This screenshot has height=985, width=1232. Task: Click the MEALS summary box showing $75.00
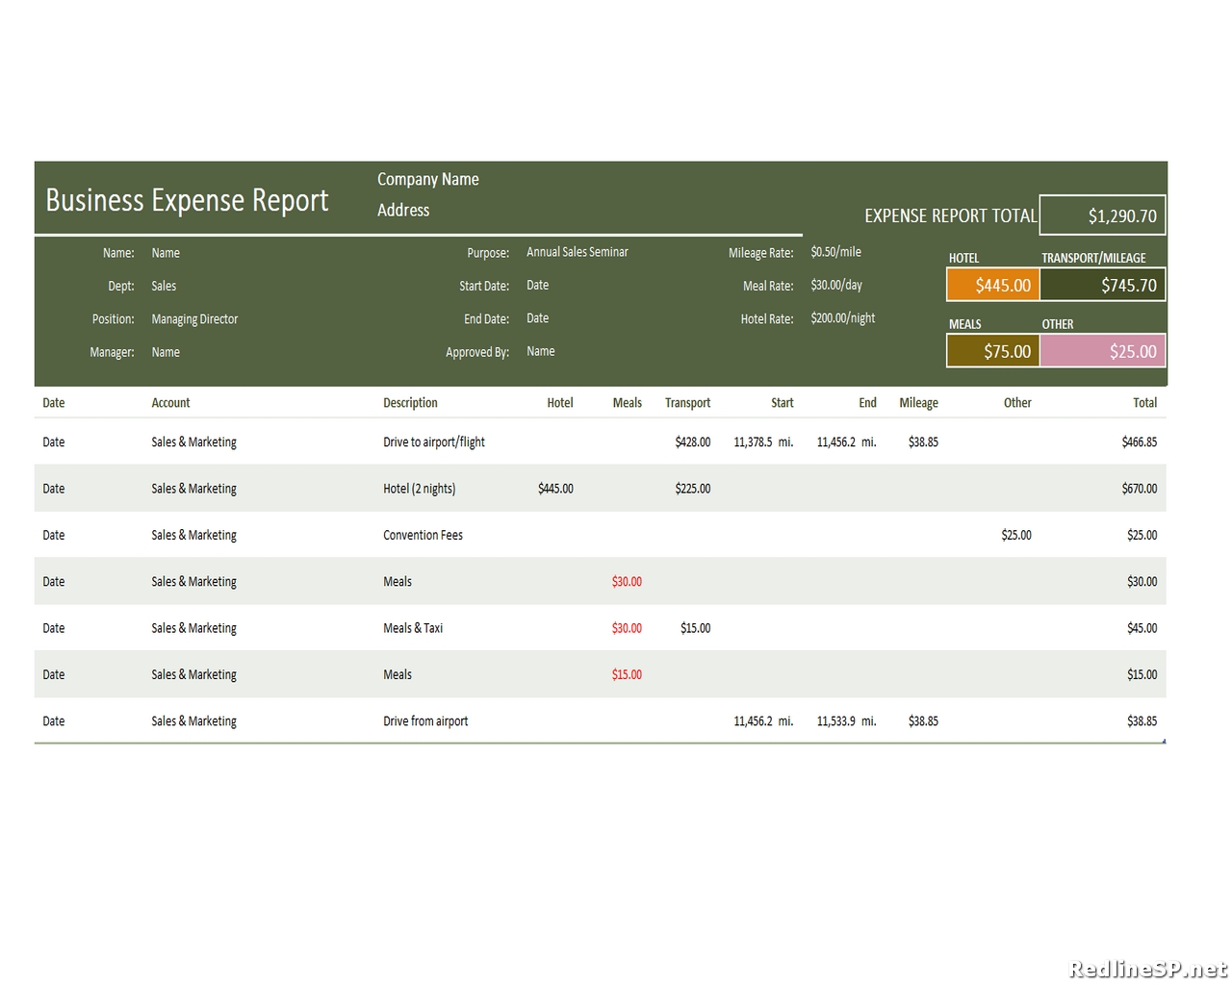coord(991,351)
